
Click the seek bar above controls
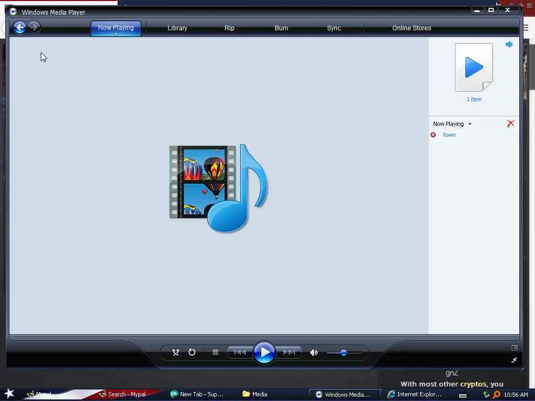264,338
